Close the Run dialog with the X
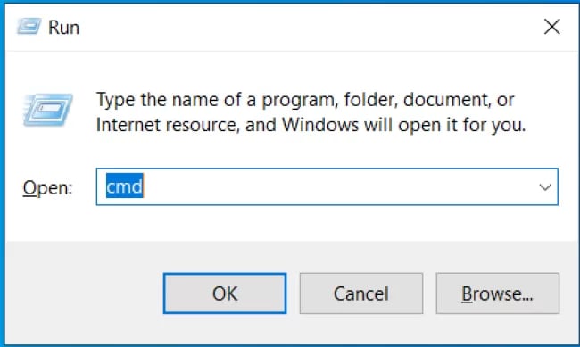This screenshot has height=347, width=580. 551,27
